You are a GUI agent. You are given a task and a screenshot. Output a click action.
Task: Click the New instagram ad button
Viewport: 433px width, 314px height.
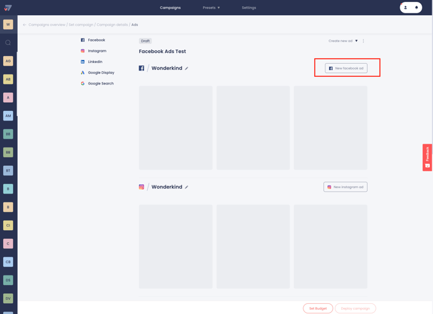pyautogui.click(x=346, y=187)
